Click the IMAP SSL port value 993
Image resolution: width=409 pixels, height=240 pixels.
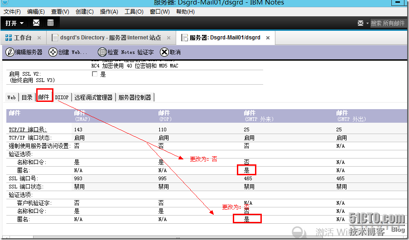point(78,179)
